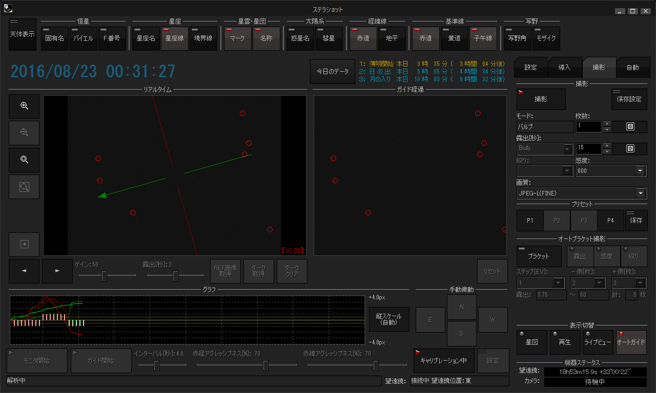Expand the 画質 JPEG-L(FINE) dropdown
This screenshot has width=656, height=393.
click(x=641, y=193)
